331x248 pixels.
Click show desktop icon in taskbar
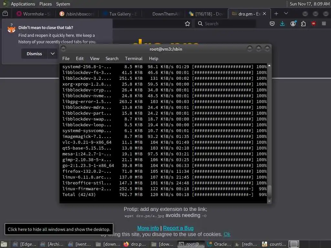4,244
